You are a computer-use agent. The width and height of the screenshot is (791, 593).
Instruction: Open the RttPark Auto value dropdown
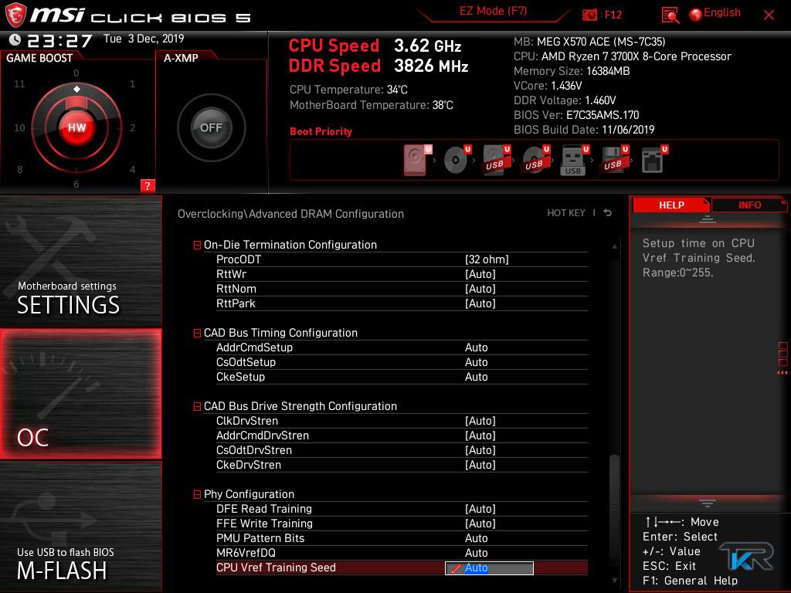point(480,303)
